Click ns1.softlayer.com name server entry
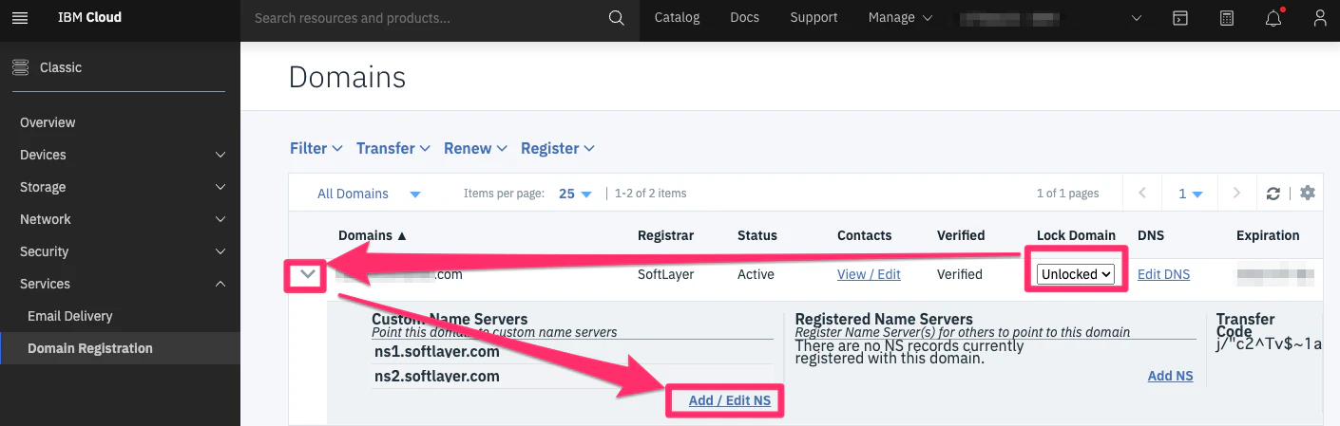 437,351
